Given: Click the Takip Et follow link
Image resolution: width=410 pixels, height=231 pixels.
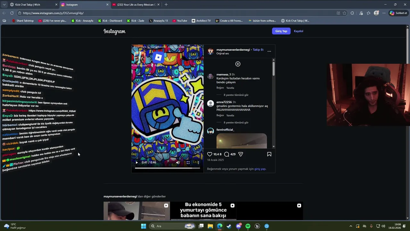Looking at the screenshot, I should tap(258, 50).
